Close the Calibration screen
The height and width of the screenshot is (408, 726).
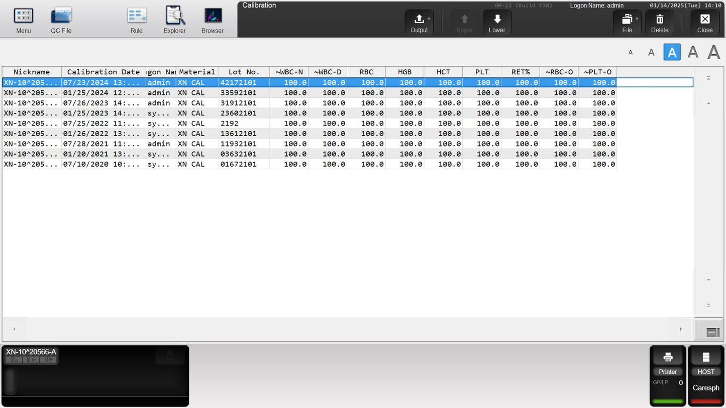705,23
